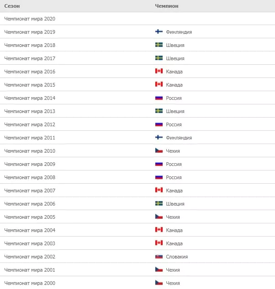Open the Чемпионат мира 2017 season link

pos(30,58)
